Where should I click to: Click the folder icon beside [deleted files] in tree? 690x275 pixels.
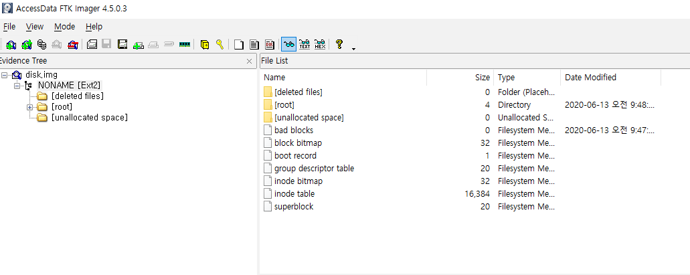coord(42,96)
